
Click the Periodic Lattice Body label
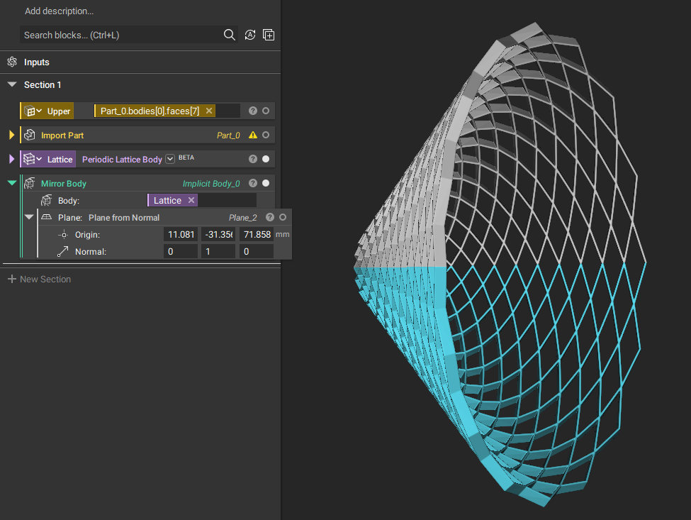122,160
